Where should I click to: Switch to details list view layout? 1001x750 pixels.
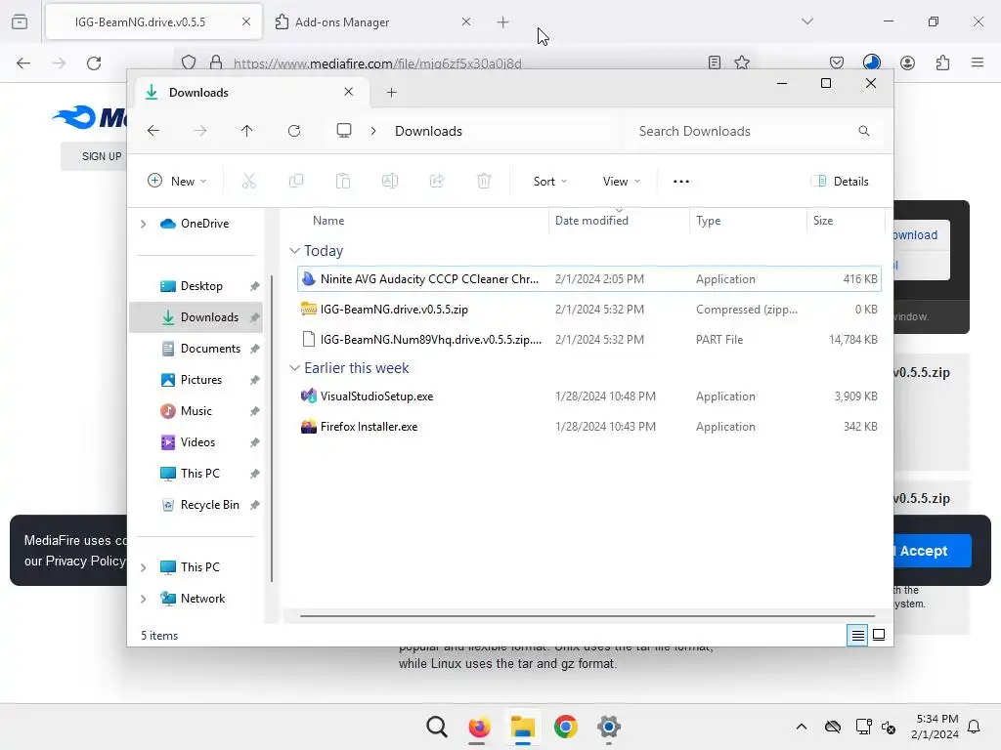click(857, 635)
